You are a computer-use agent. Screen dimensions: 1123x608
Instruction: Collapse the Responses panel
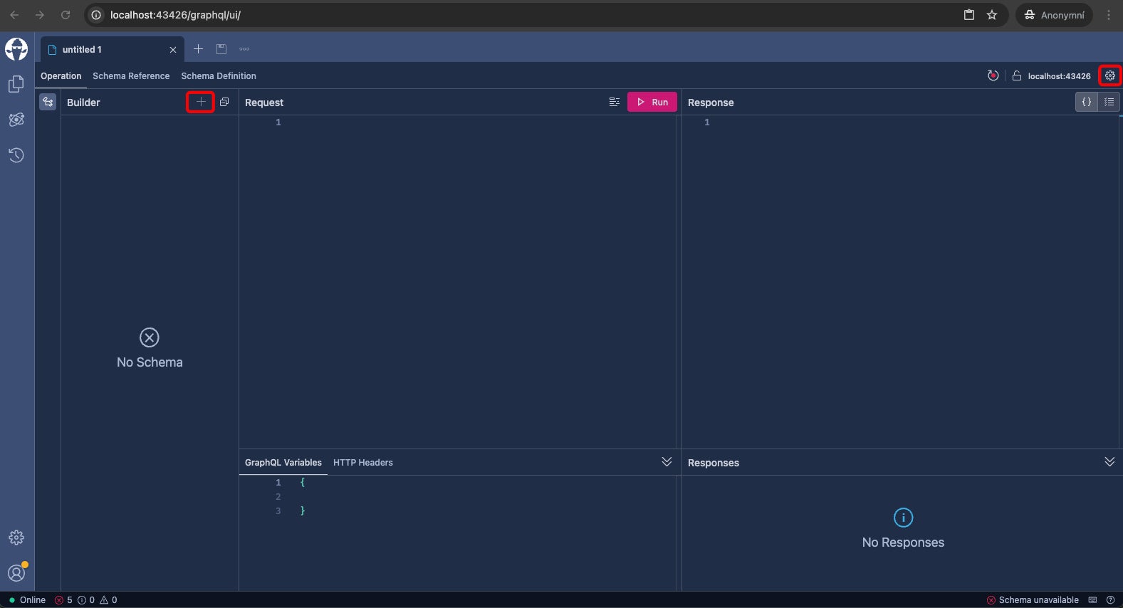coord(1109,462)
